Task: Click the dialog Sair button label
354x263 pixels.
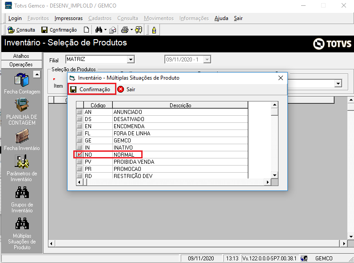Action: point(131,89)
